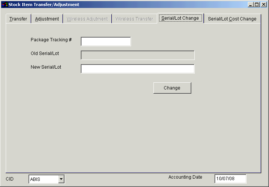Go to the Serial/Lot Cost Change tab
The height and width of the screenshot is (187, 269).
[x=232, y=19]
